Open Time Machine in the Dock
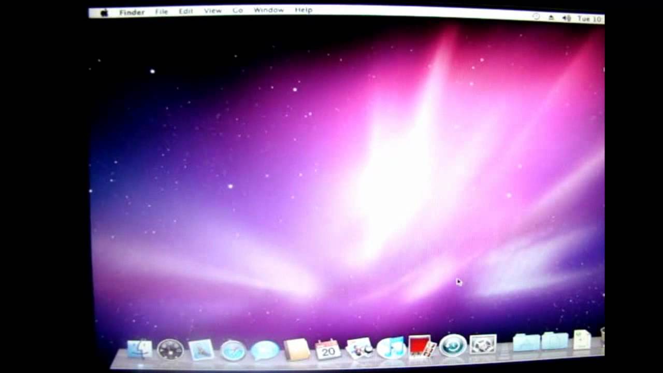 (453, 345)
